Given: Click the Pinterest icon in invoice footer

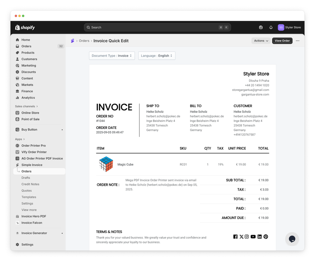Looking at the screenshot, I should [266, 237].
